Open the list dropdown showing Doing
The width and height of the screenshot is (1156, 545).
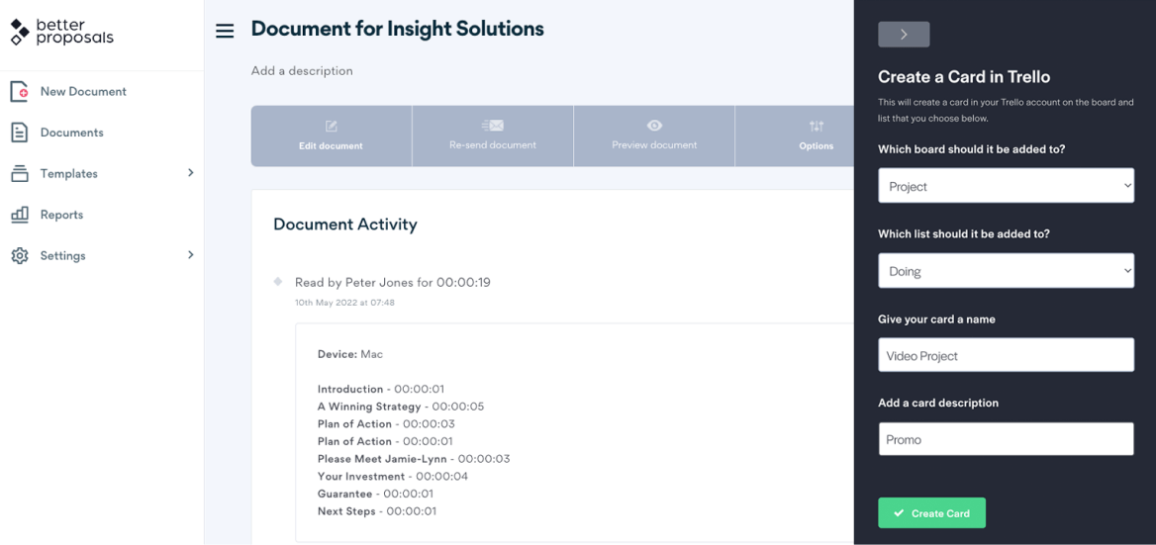coord(1006,271)
